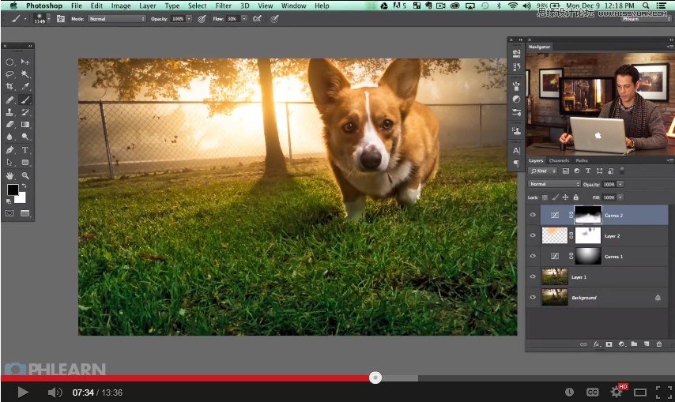The image size is (675, 402).
Task: Open layer Fill dropdown arrow
Action: click(620, 197)
